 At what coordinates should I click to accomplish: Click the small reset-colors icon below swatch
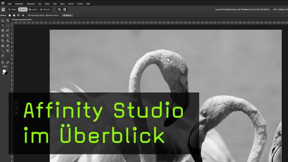(3, 74)
